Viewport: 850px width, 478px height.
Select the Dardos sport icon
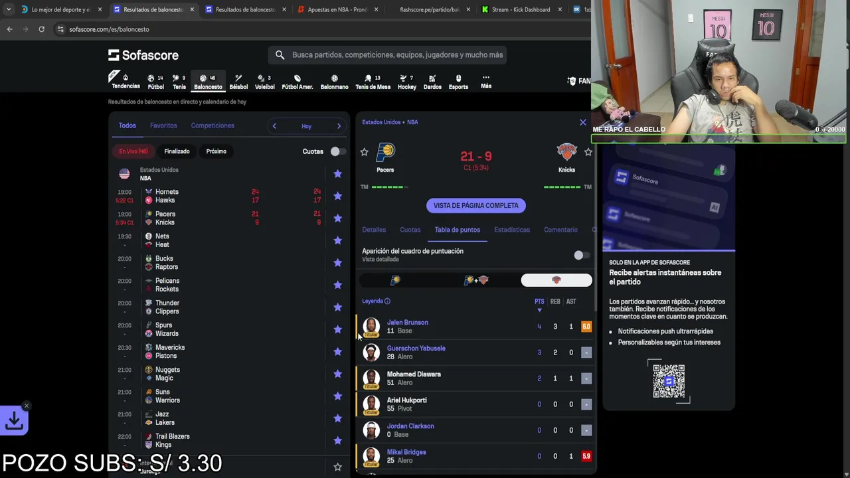pos(432,82)
